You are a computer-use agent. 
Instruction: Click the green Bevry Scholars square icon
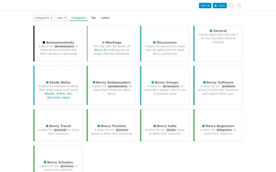coord(45,162)
